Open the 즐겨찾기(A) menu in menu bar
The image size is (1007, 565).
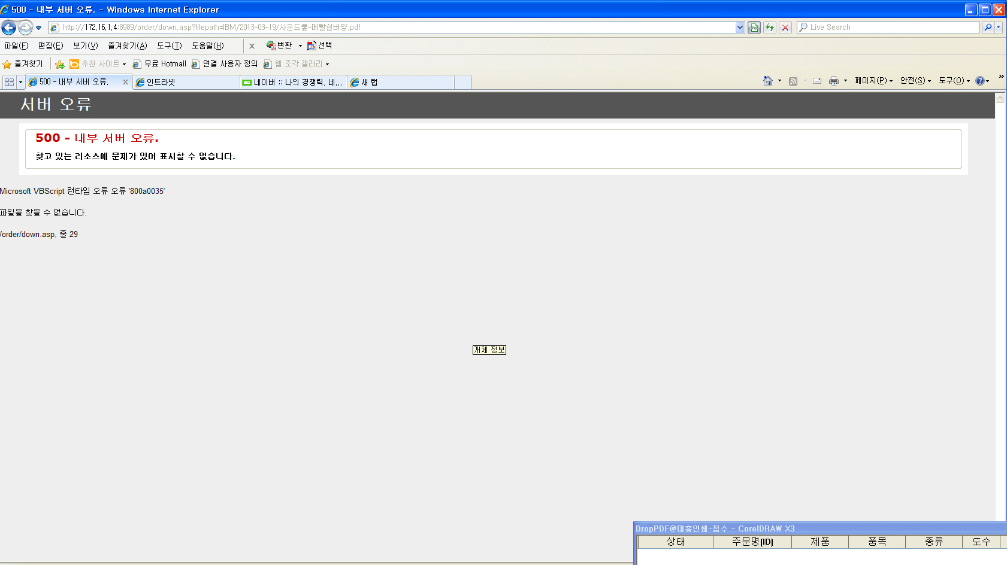[x=127, y=46]
